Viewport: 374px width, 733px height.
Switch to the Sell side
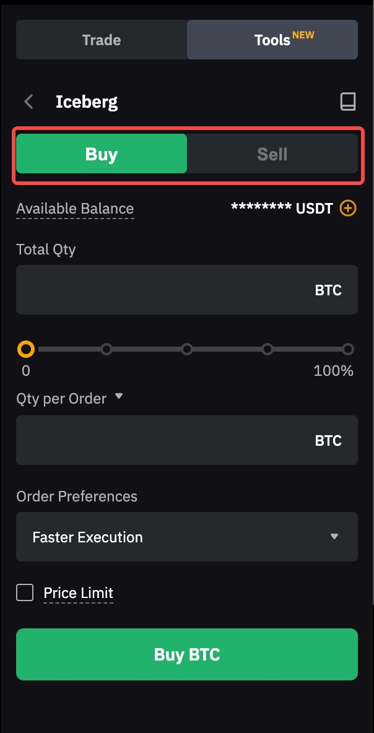[272, 154]
